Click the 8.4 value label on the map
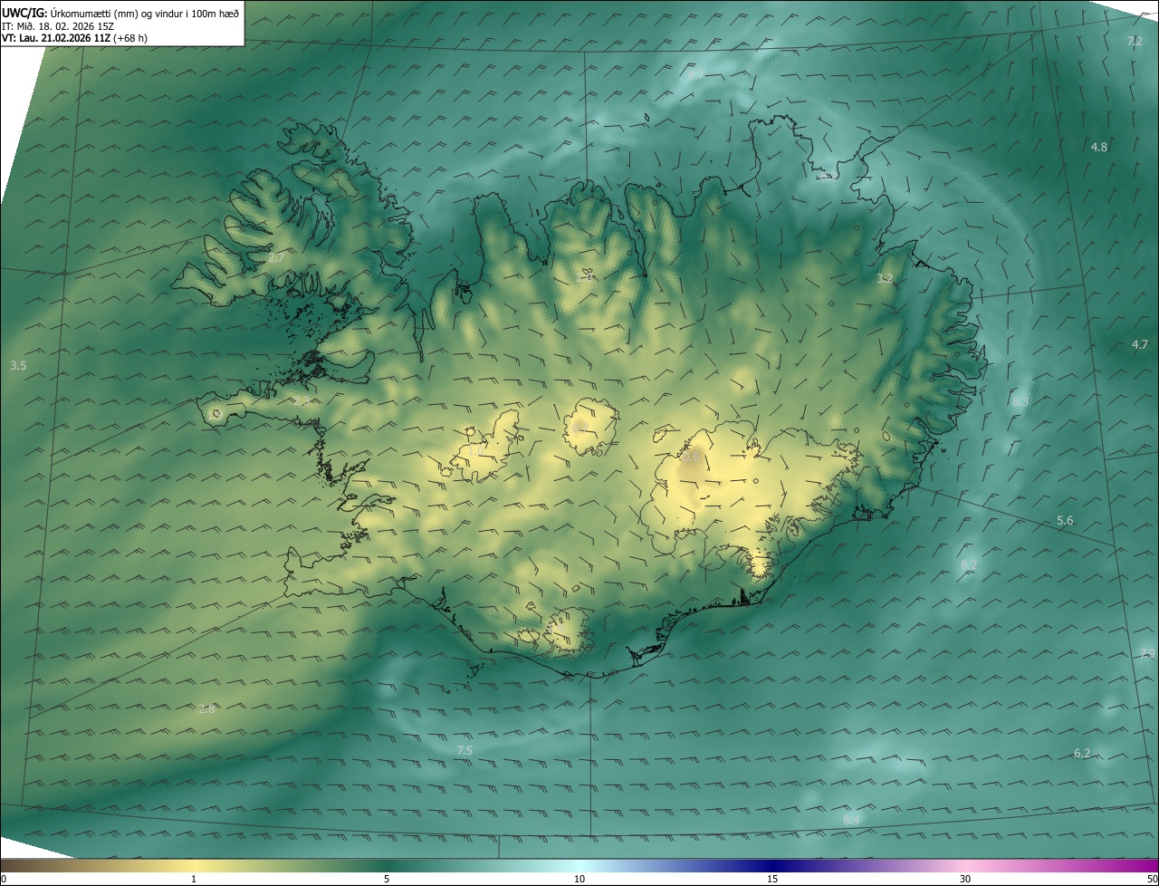The width and height of the screenshot is (1159, 886). pos(851,820)
